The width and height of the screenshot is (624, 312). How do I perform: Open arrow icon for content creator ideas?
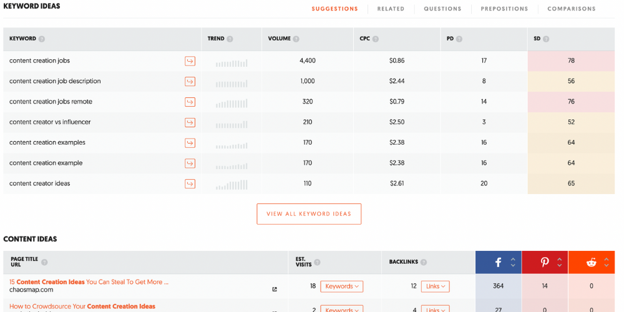point(190,184)
